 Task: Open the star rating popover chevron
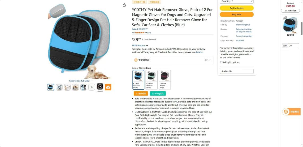146,33
